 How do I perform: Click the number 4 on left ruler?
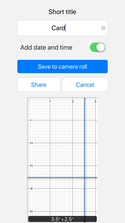[x=32, y=189]
